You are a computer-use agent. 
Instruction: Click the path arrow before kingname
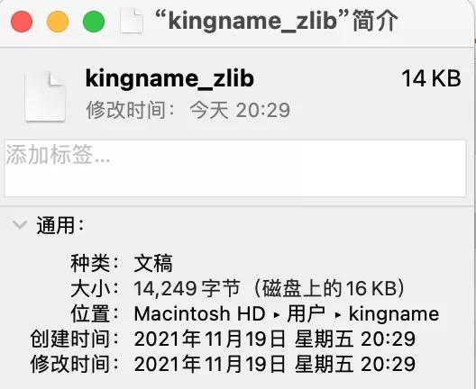coord(337,315)
